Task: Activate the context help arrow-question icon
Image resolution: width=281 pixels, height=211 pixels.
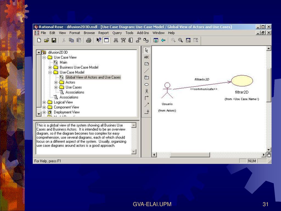Action: pos(99,40)
